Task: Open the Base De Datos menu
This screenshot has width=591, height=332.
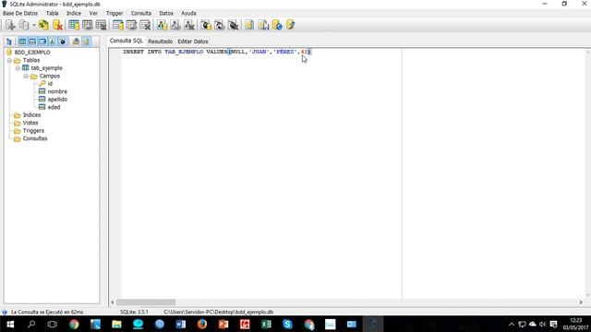Action: click(x=20, y=13)
